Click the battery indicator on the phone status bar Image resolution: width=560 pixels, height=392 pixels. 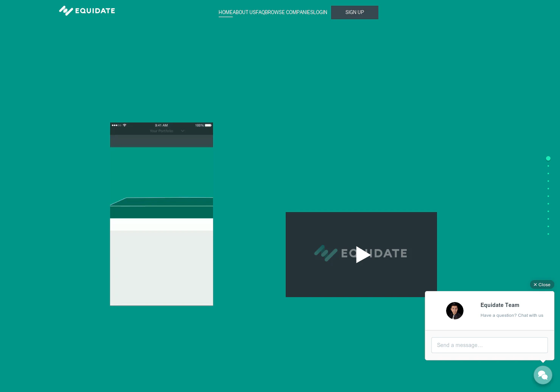(x=207, y=125)
